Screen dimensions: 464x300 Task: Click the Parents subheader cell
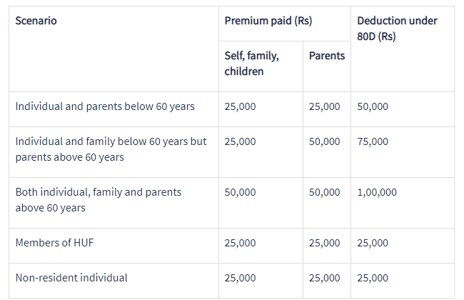pos(327,56)
